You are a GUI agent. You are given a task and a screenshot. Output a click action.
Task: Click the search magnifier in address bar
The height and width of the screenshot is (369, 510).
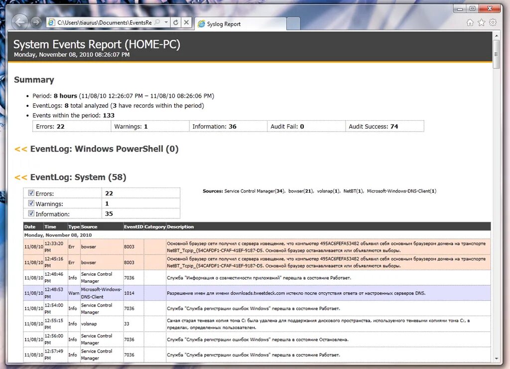pos(157,22)
